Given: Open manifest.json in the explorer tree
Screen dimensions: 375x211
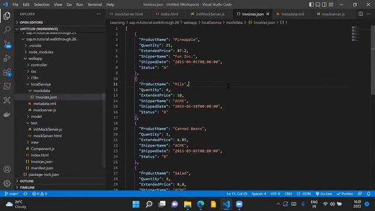Looking at the screenshot, I should point(42,168).
